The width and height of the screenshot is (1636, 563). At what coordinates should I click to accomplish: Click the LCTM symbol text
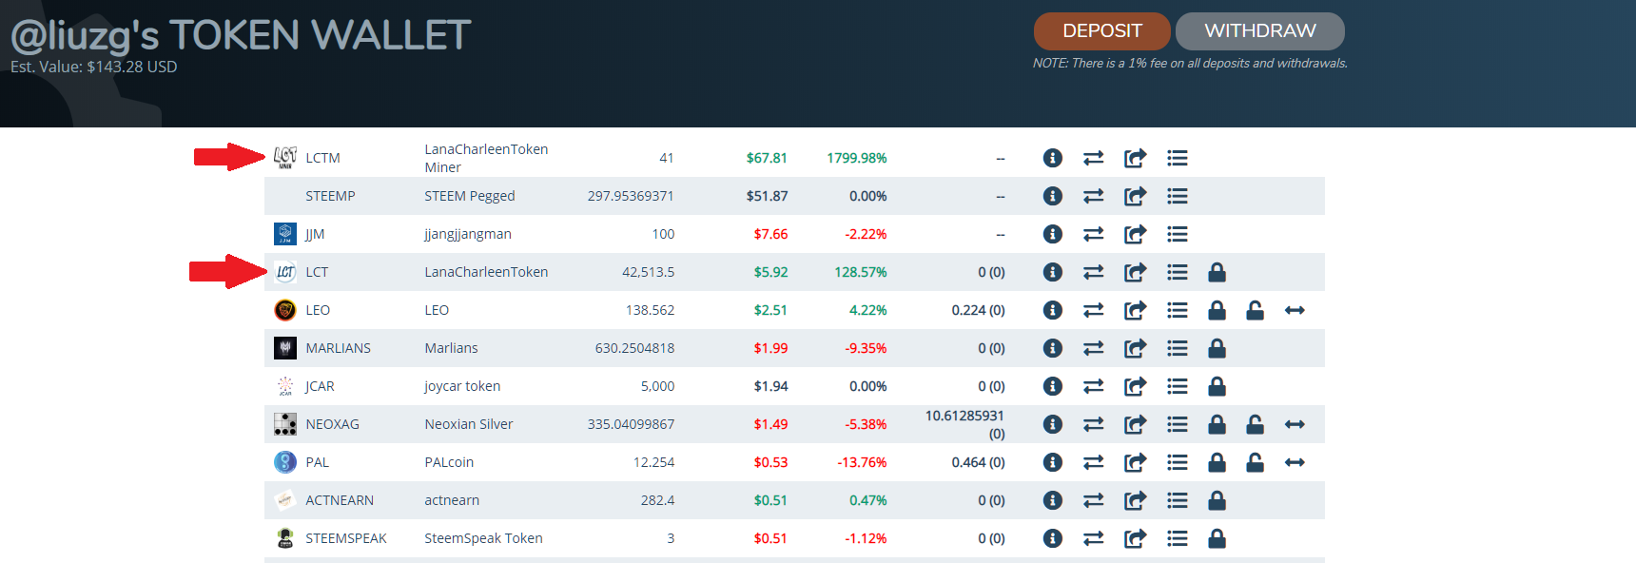[322, 158]
